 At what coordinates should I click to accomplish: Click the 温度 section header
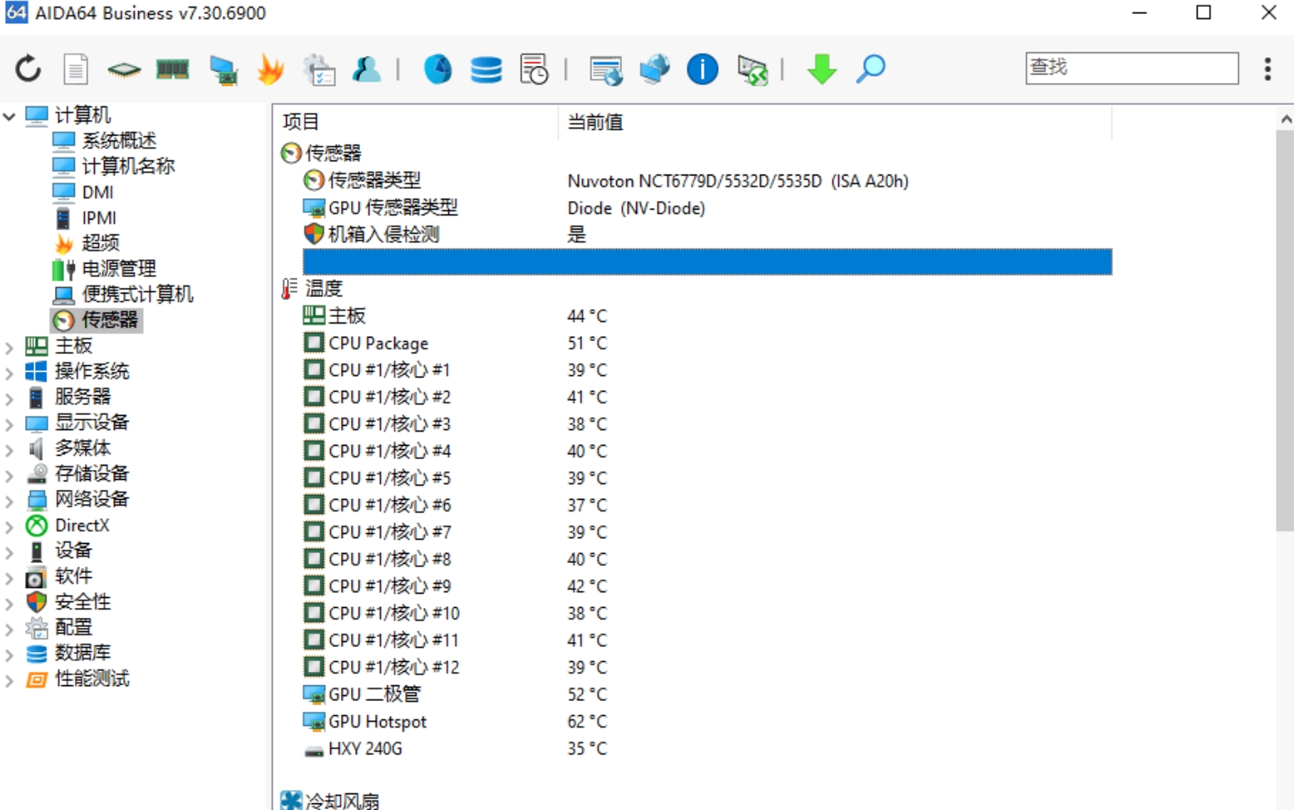tap(323, 289)
